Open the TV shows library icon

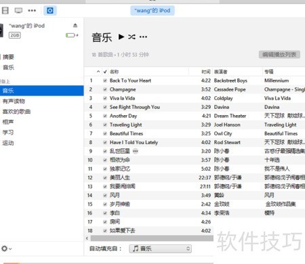(x=18, y=10)
